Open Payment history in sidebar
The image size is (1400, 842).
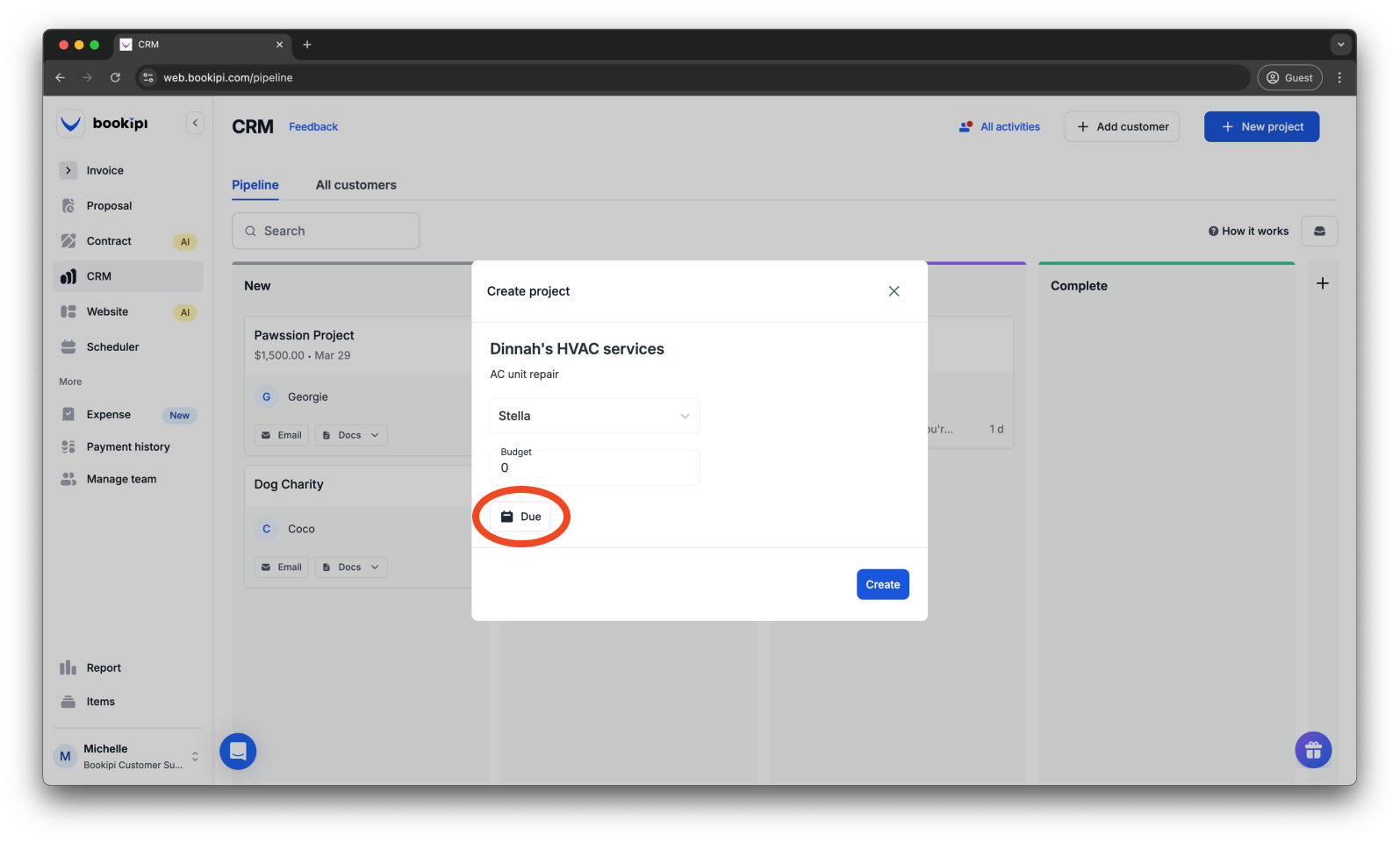(x=128, y=446)
